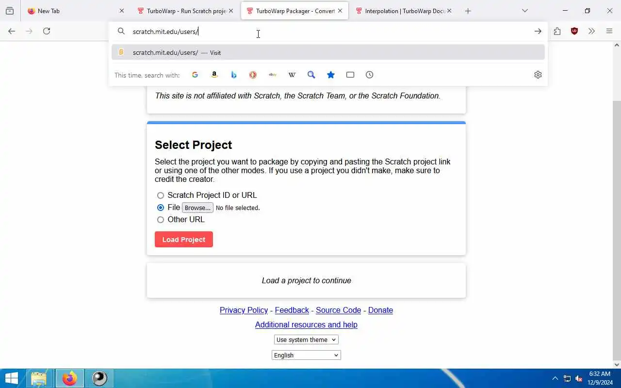Viewport: 621px width, 388px height.
Task: Open Additional resources and help link
Action: point(306,324)
